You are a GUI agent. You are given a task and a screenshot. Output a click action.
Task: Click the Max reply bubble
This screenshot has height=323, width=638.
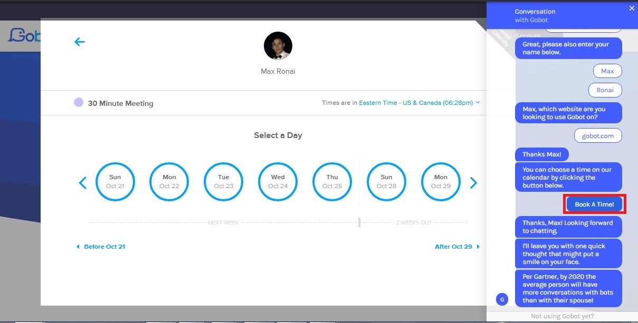[x=607, y=71]
